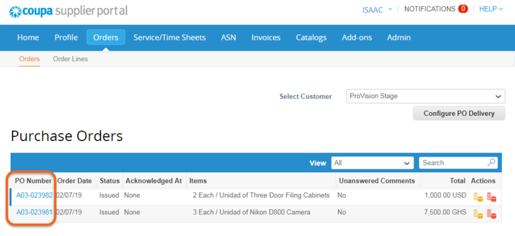Click the Coupa Supplier Portal logo

click(68, 12)
